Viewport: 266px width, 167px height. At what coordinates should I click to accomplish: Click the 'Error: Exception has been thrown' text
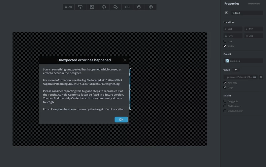coord(84,109)
